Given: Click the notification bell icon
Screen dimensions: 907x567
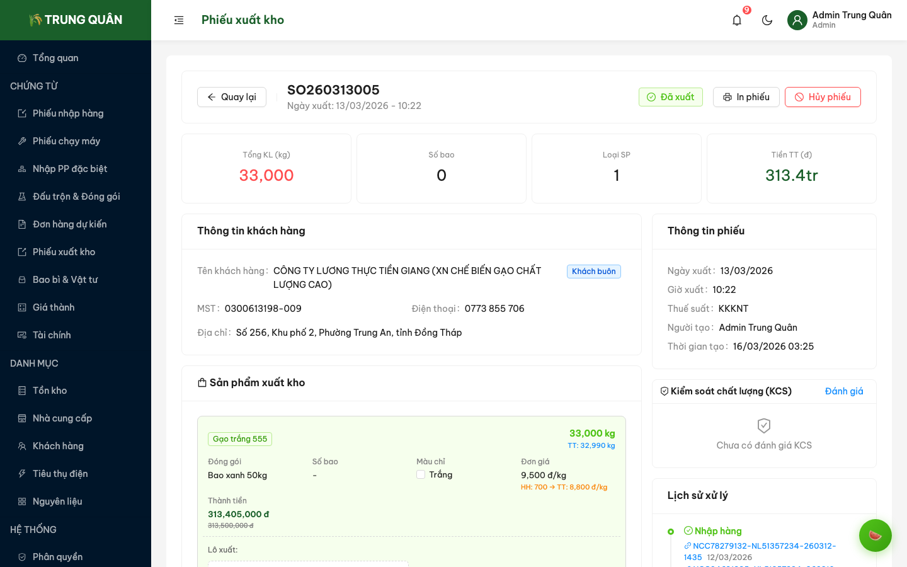Looking at the screenshot, I should pos(737,20).
